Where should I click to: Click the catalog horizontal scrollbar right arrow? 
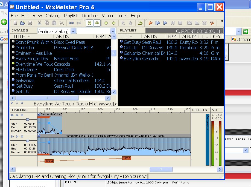(x=108, y=98)
